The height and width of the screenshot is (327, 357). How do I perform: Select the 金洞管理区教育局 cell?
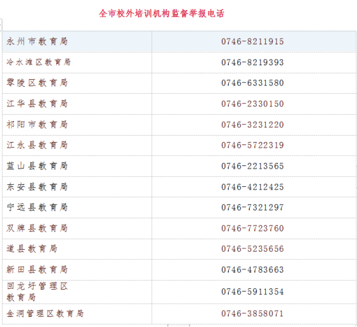77,314
